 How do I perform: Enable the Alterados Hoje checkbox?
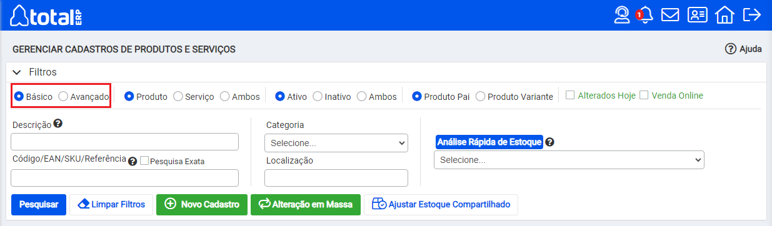(x=570, y=96)
